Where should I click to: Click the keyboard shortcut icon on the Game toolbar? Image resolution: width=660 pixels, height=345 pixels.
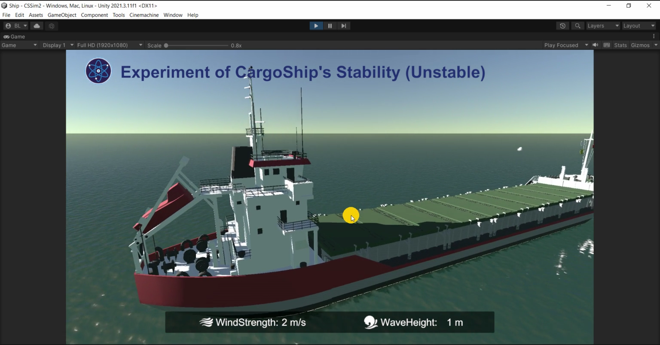pos(606,45)
